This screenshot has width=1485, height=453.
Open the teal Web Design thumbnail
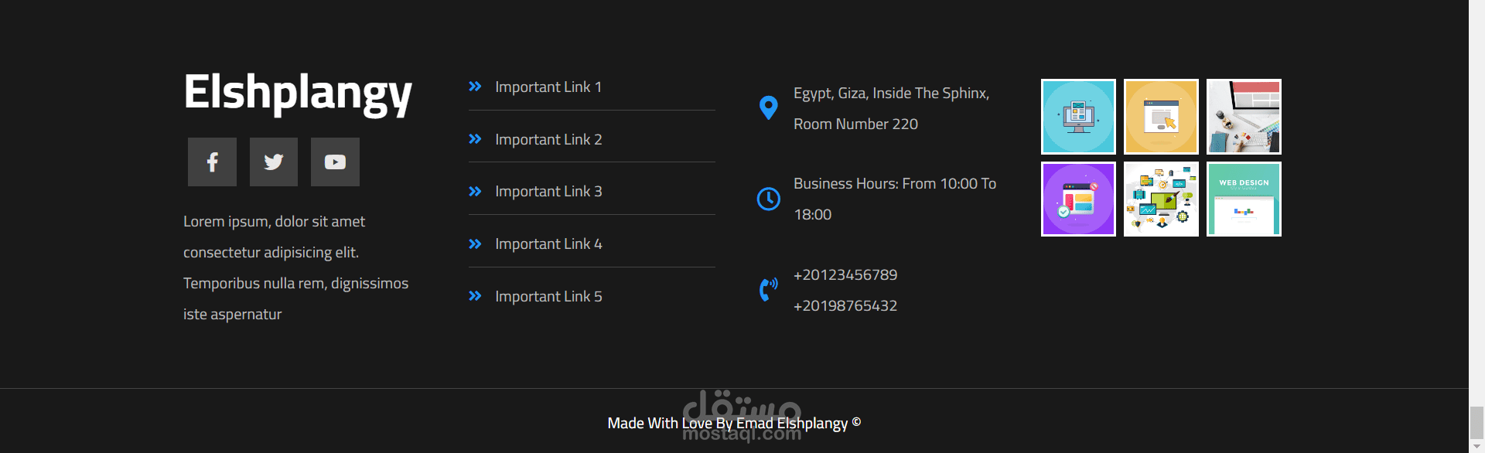click(x=1244, y=199)
